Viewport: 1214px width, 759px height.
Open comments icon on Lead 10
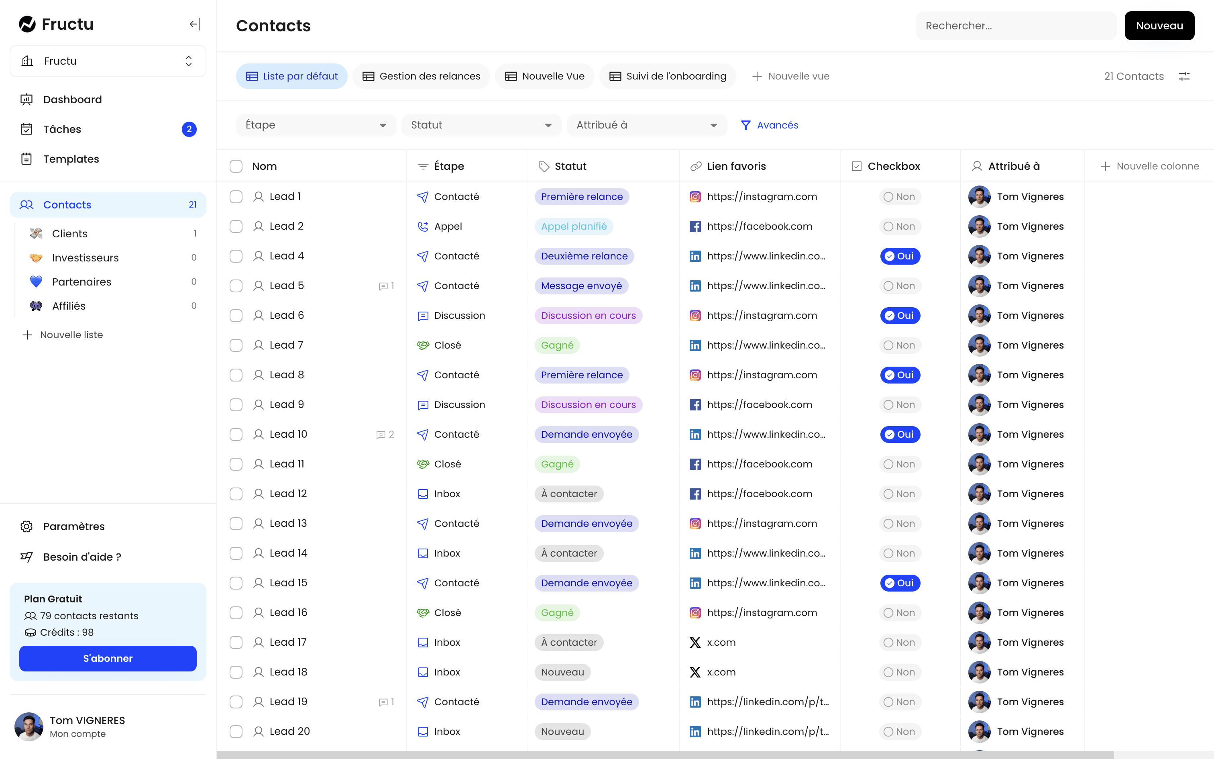coord(381,435)
